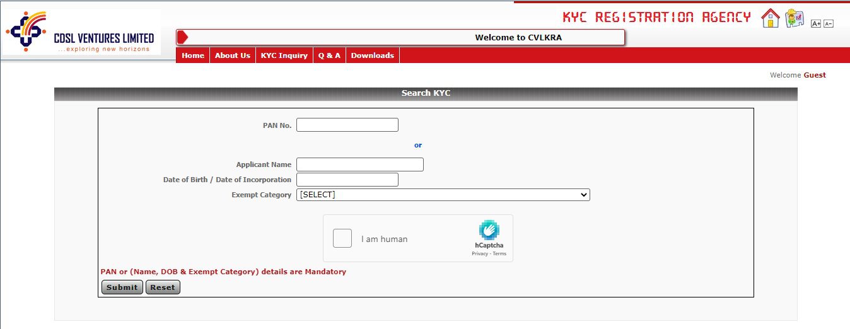Go to KYC Inquiry menu
This screenshot has height=329, width=850.
point(284,55)
